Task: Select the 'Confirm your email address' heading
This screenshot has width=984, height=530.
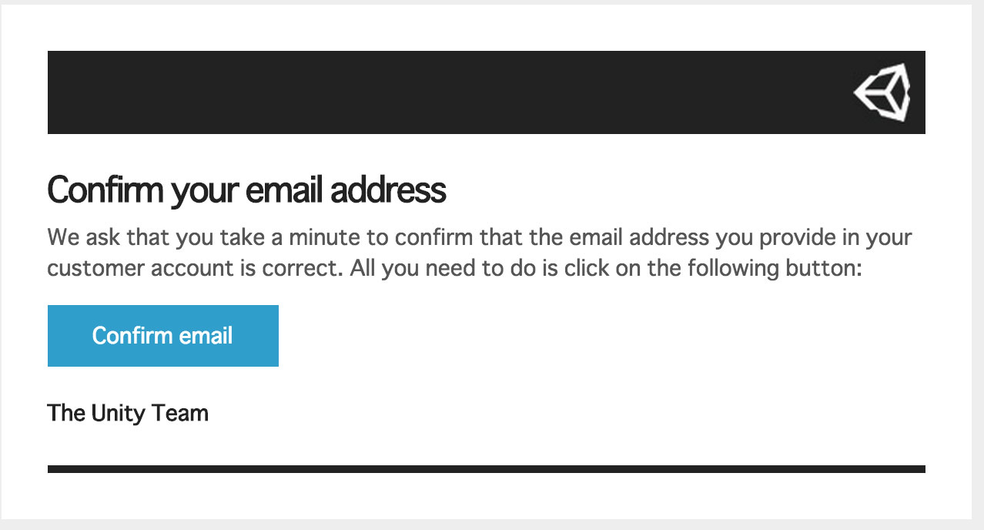Action: click(x=247, y=190)
